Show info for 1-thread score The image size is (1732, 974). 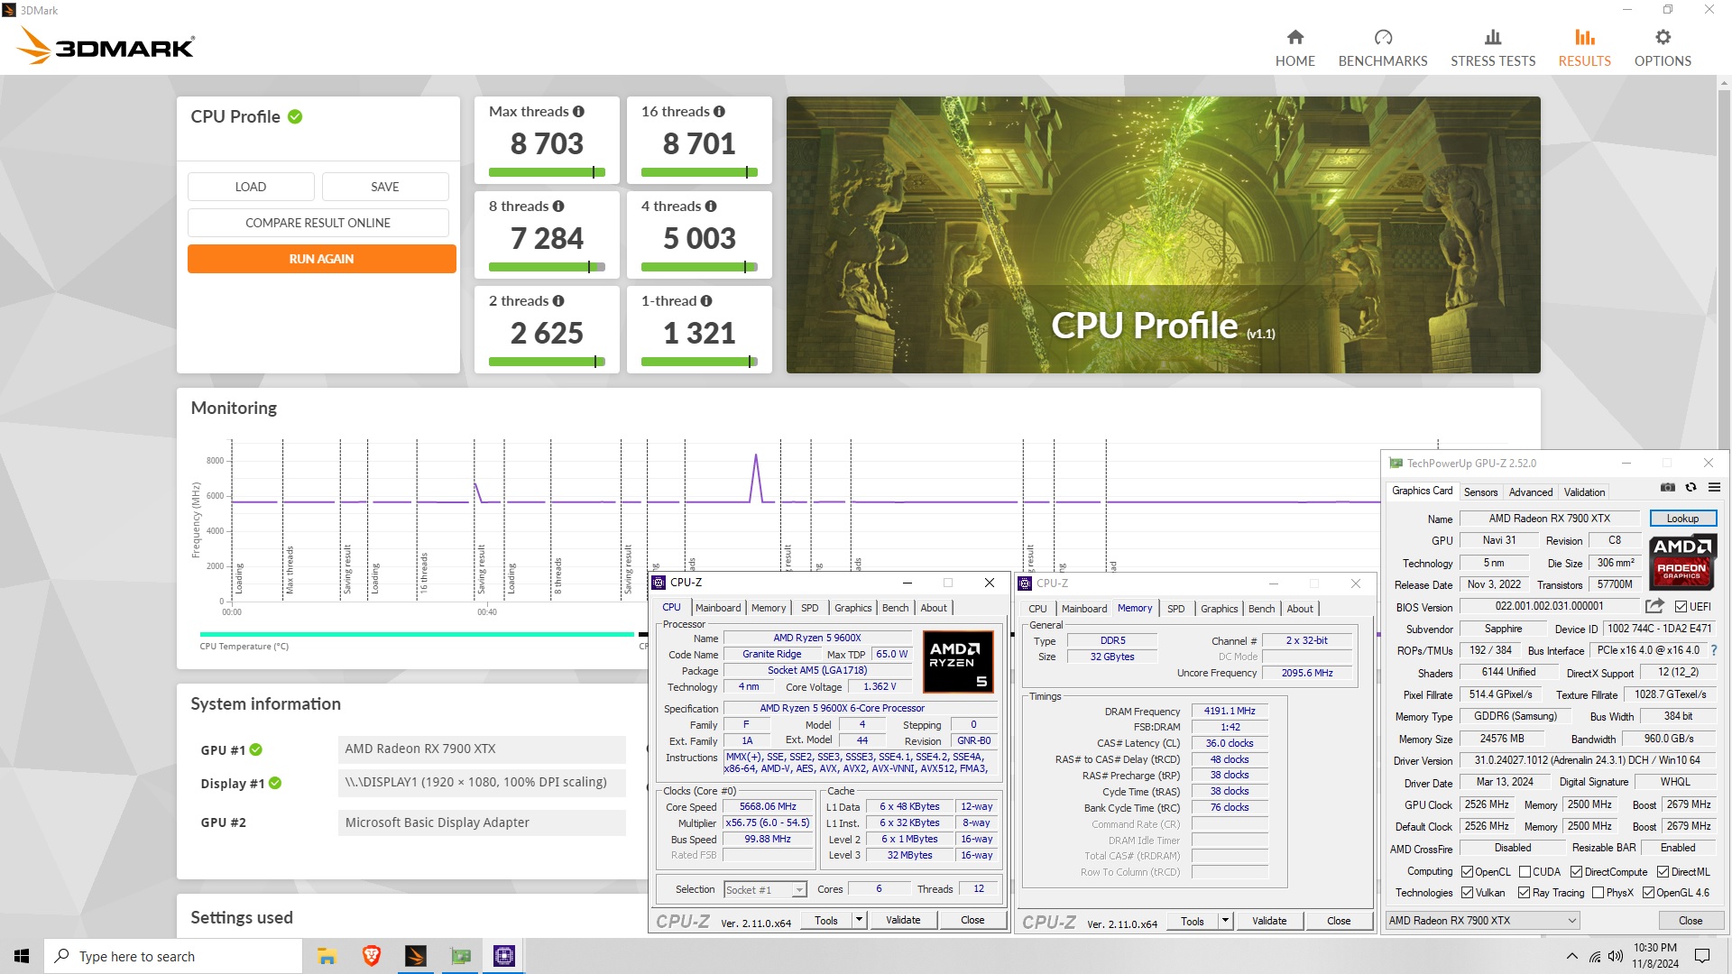pos(706,301)
